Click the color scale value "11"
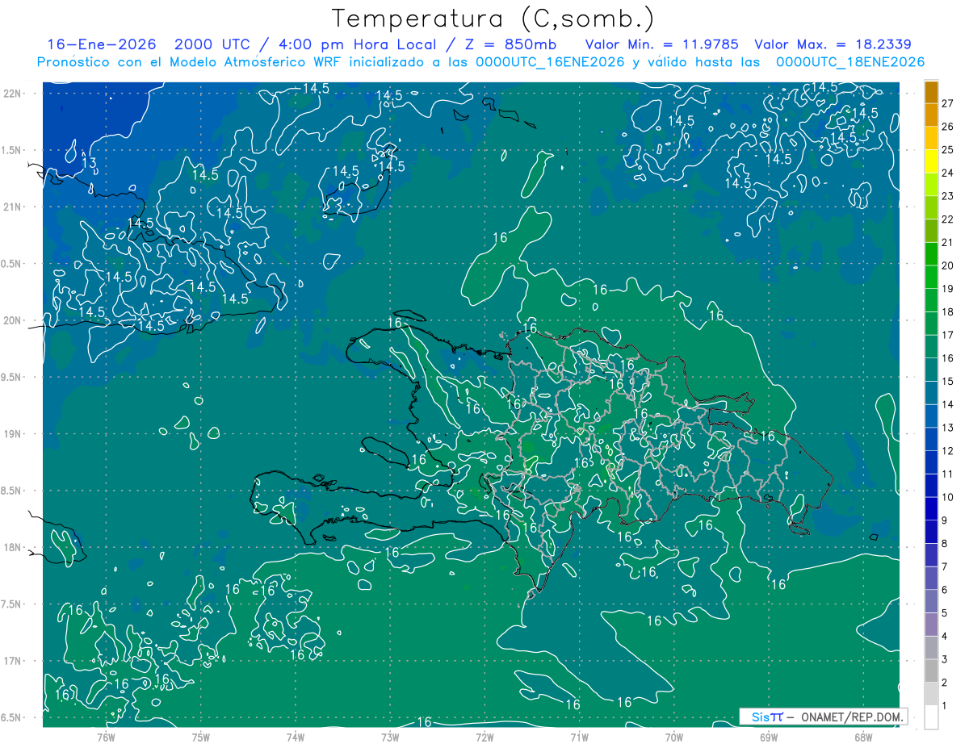The width and height of the screenshot is (969, 748). click(x=948, y=474)
